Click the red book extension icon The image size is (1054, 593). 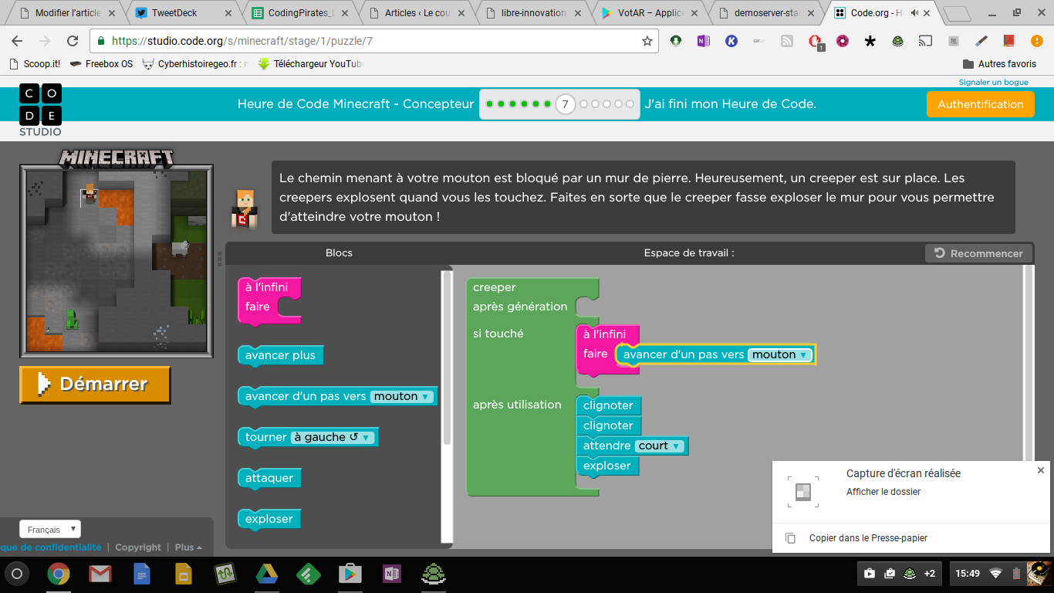1008,41
